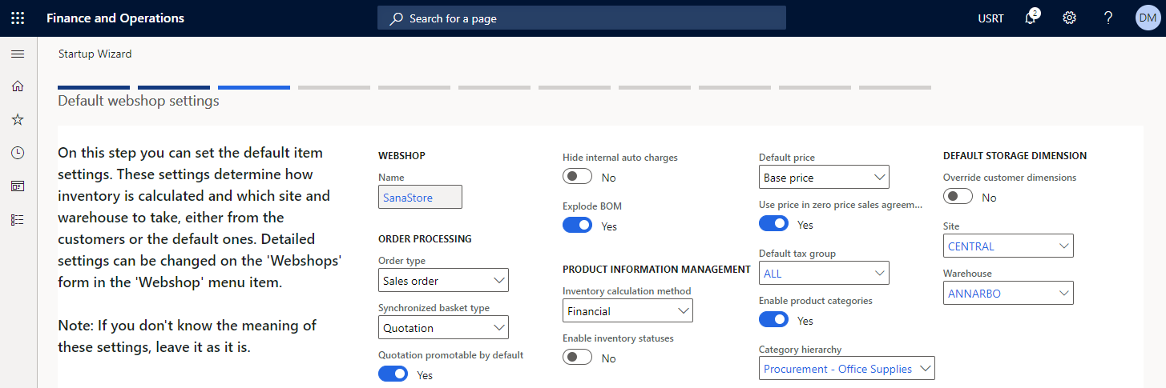1166x388 pixels.
Task: Open Inventory calculation method dropdown
Action: 627,310
